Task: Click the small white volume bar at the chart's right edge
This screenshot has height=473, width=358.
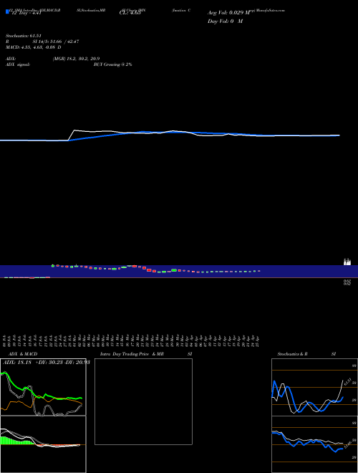Action: [x=347, y=262]
